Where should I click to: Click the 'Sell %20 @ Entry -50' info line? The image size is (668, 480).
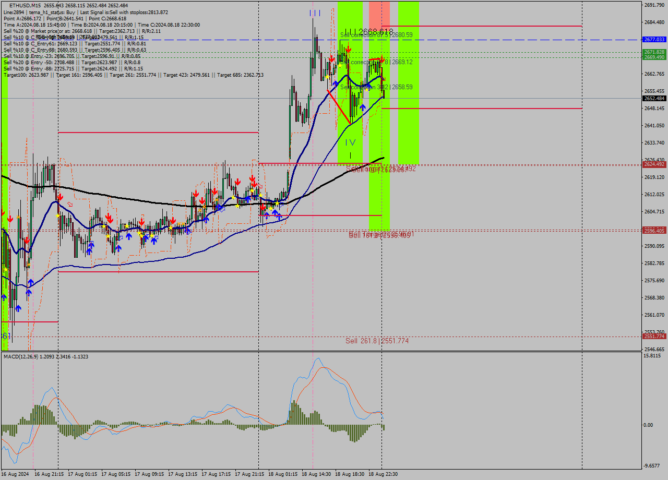[71, 63]
